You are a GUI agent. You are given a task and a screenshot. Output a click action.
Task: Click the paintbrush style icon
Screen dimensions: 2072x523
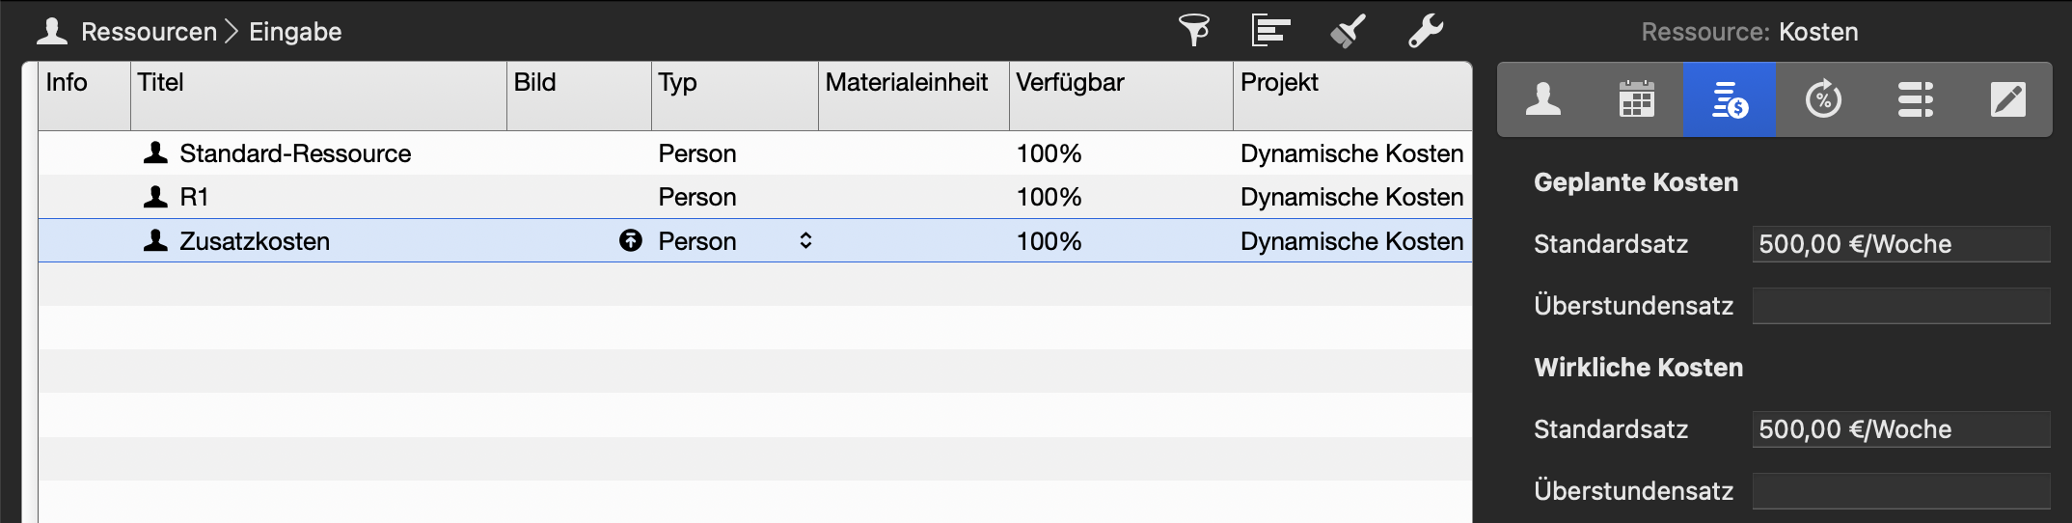(x=1348, y=31)
